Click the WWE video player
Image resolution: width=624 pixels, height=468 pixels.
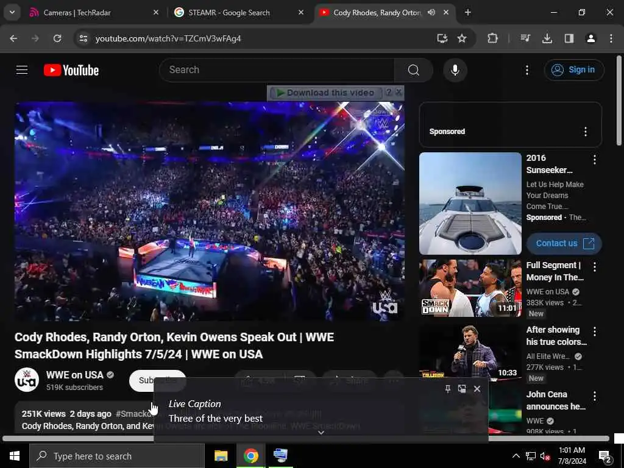[x=210, y=211]
